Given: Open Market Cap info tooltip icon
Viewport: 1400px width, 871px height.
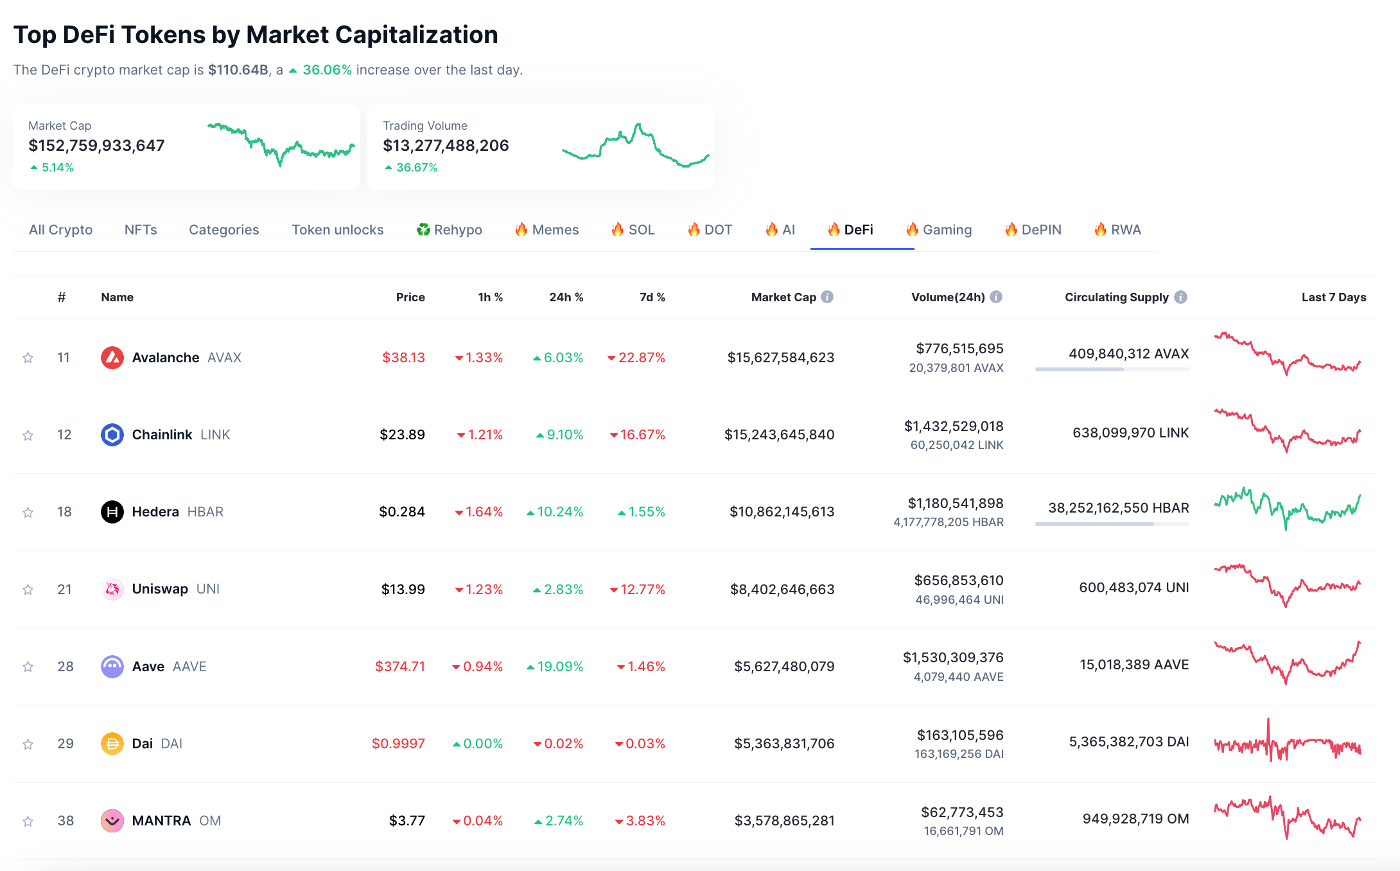Looking at the screenshot, I should tap(827, 297).
